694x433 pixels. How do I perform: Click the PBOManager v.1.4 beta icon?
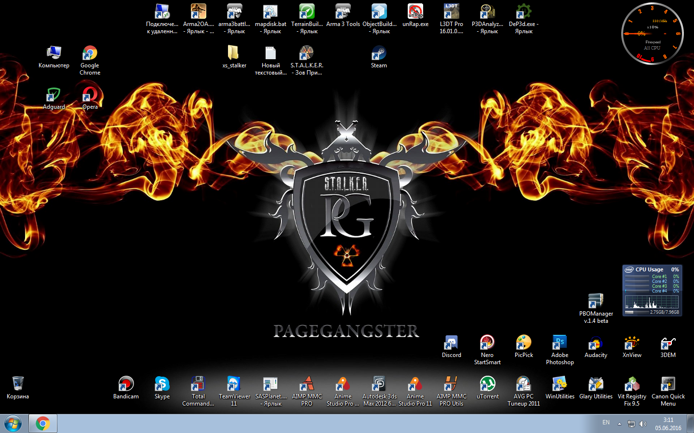596,302
